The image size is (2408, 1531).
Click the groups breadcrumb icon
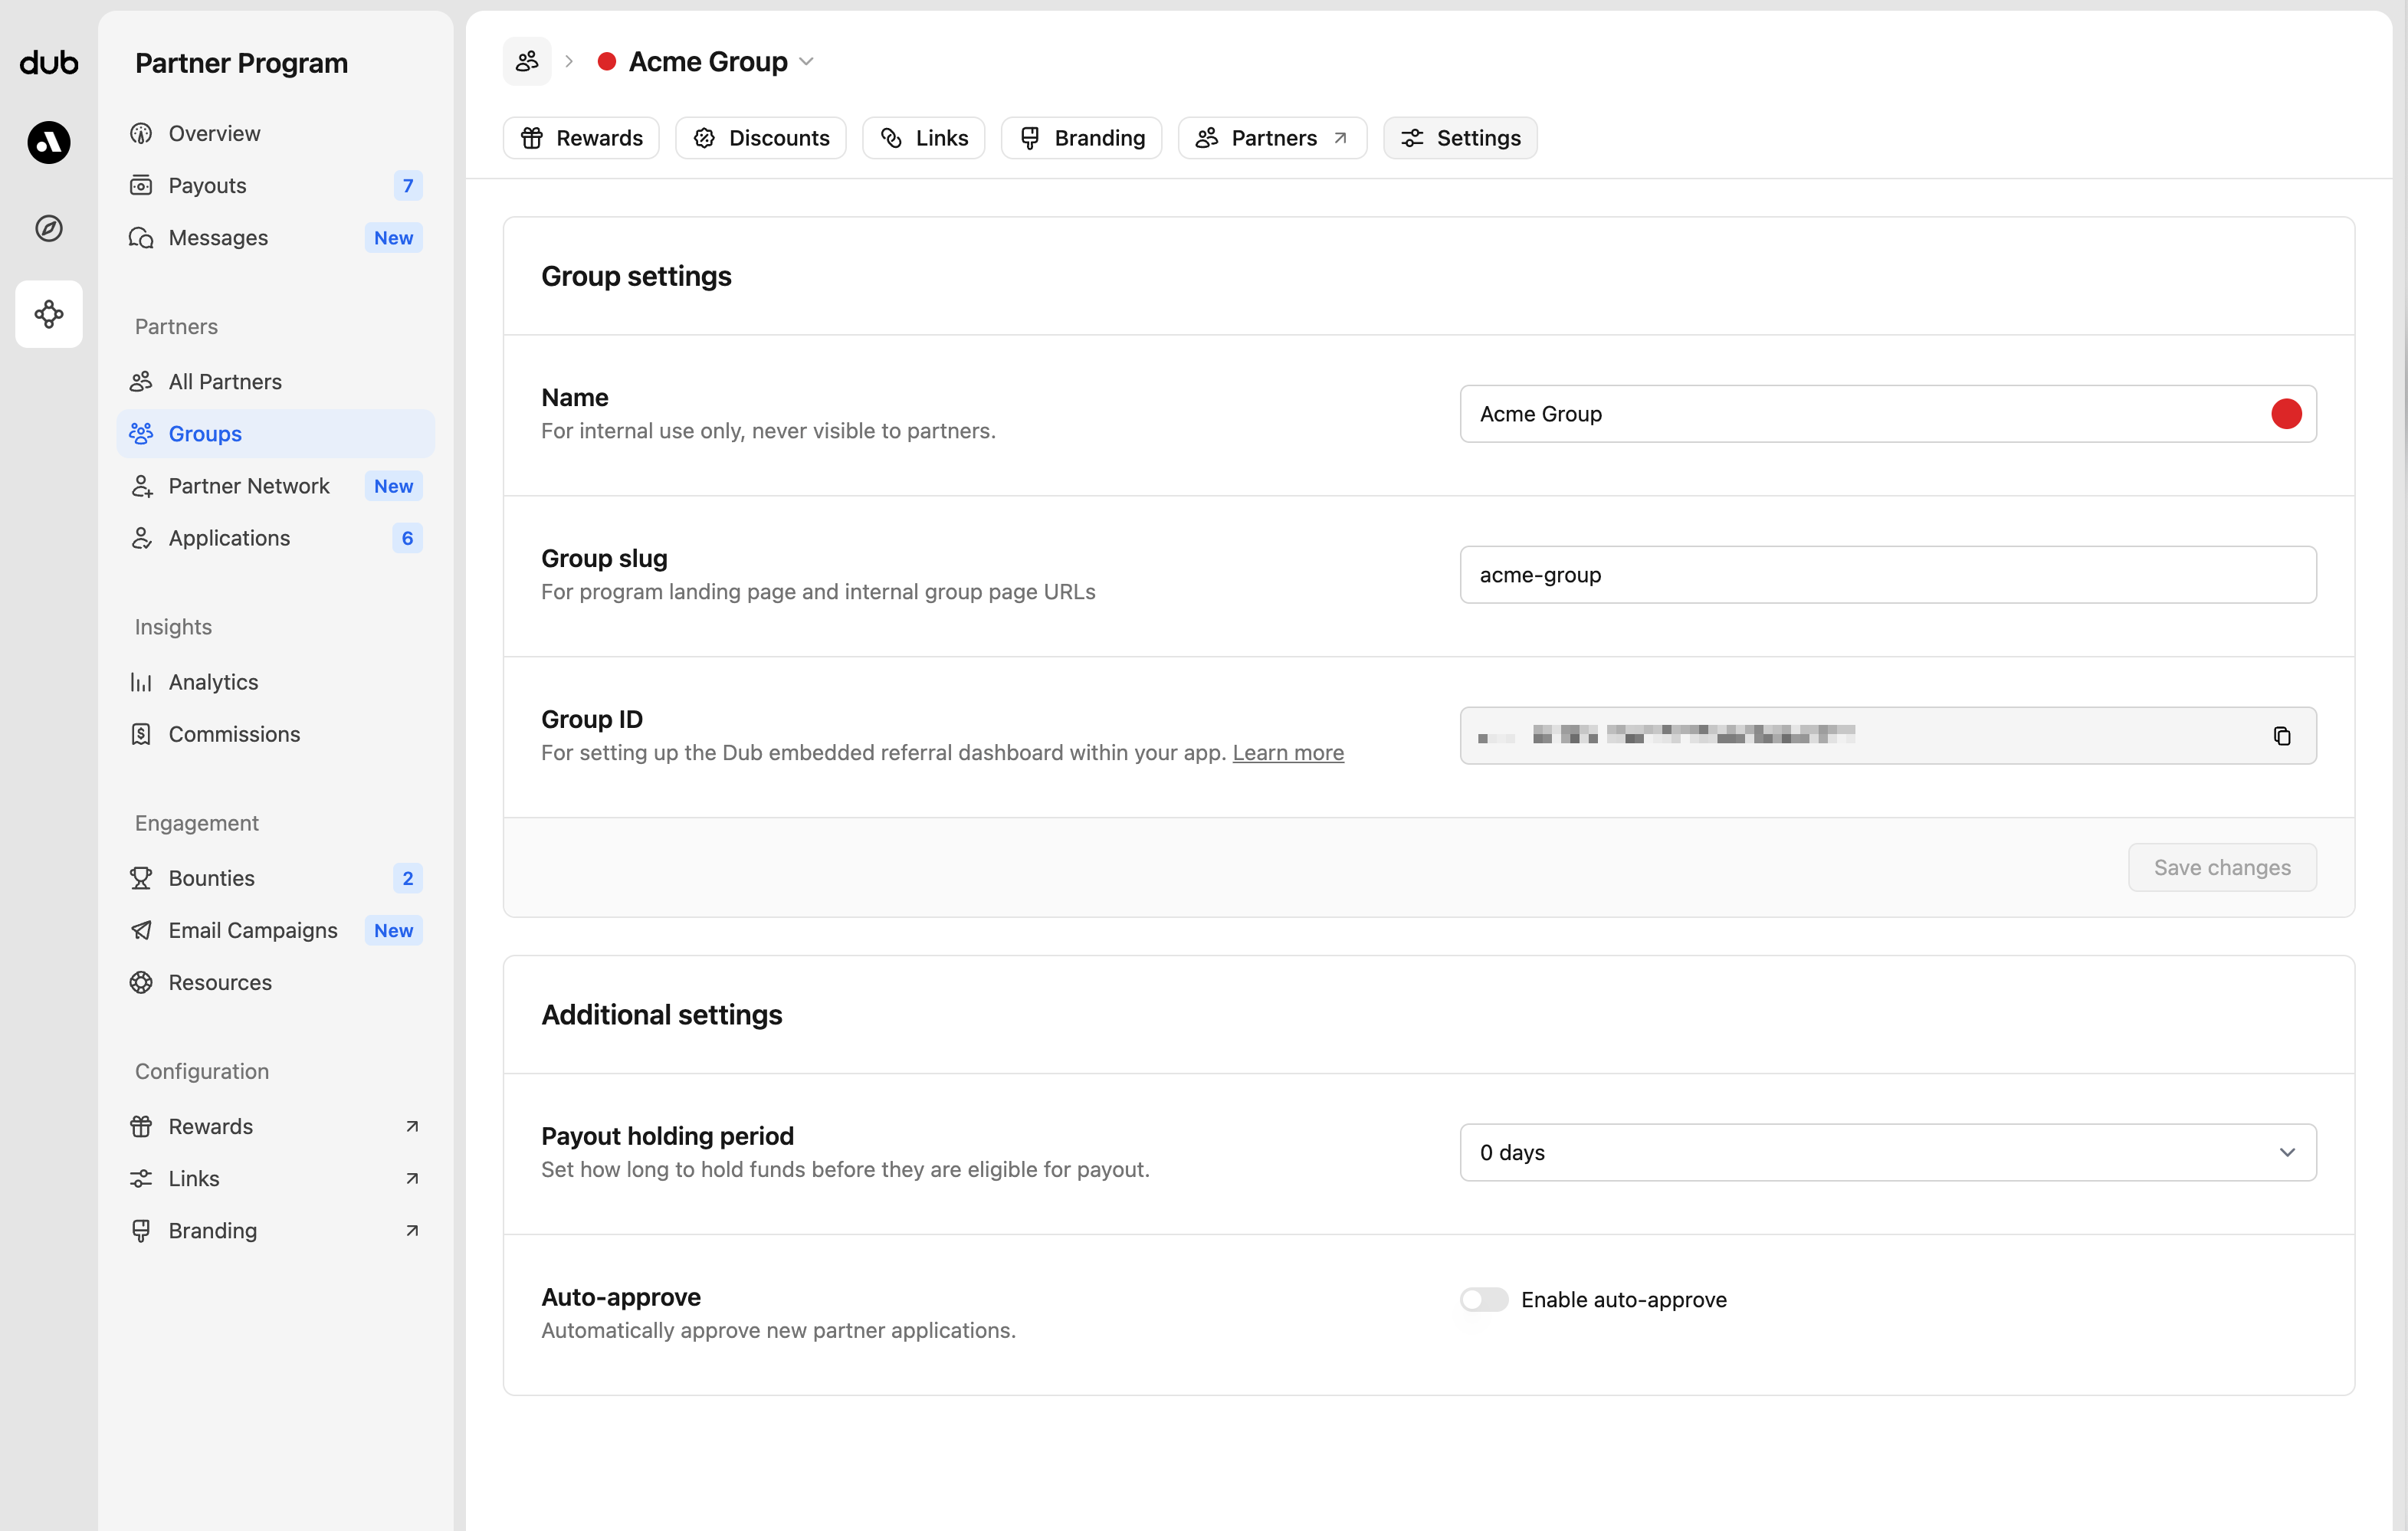(x=527, y=61)
